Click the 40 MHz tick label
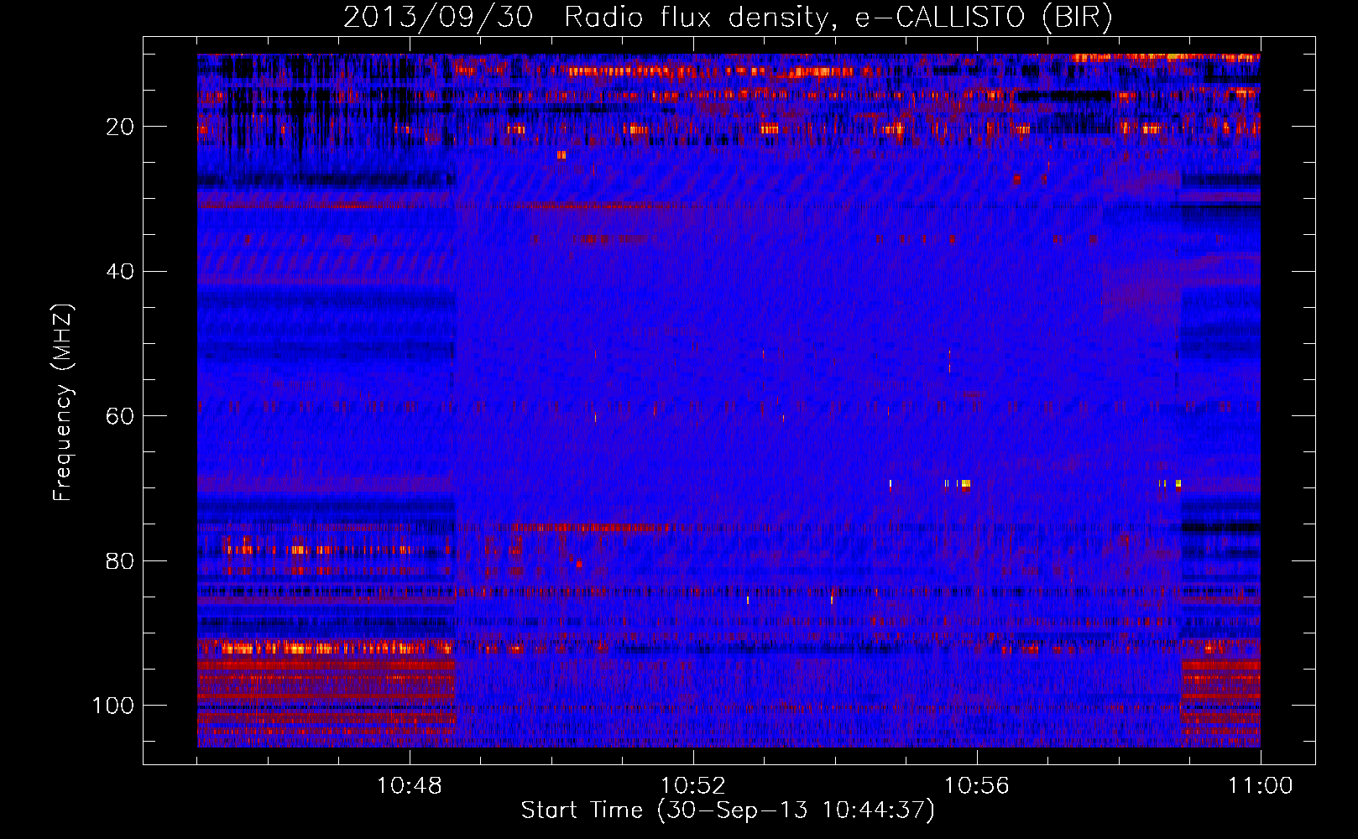 (x=119, y=272)
